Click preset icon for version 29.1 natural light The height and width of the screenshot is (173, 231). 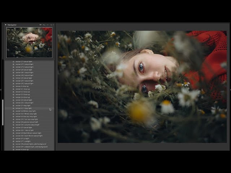pyautogui.click(x=13, y=81)
